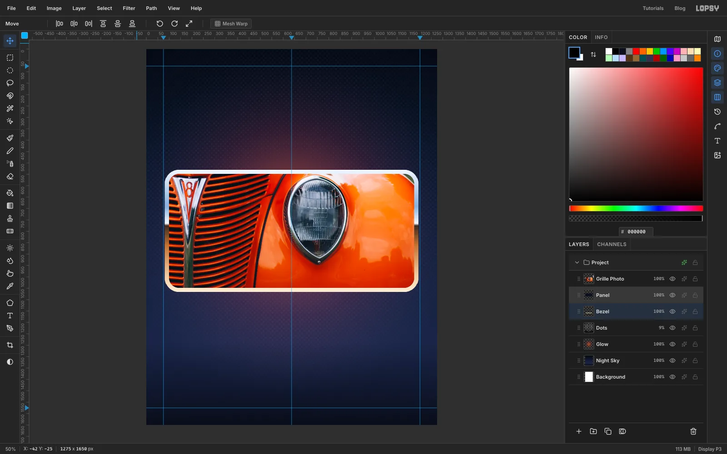
Task: Select the Rectangular Marquee tool
Action: (10, 58)
